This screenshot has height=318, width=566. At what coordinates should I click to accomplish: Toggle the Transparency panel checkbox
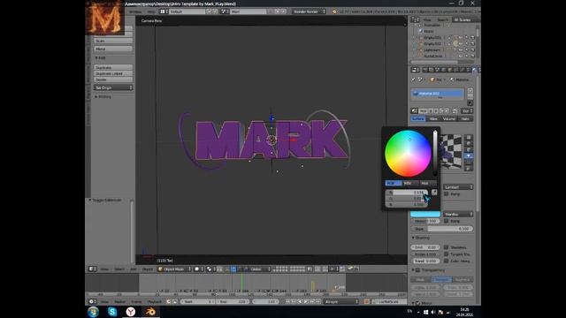click(418, 270)
